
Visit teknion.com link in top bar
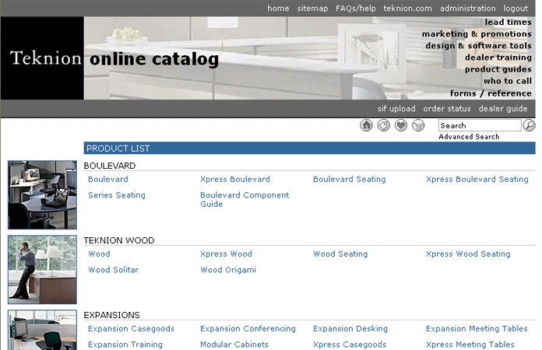pyautogui.click(x=407, y=9)
